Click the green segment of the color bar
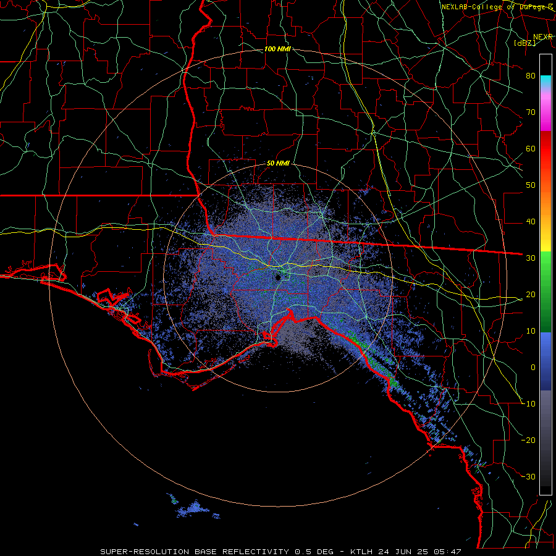This screenshot has width=556, height=556. click(545, 292)
